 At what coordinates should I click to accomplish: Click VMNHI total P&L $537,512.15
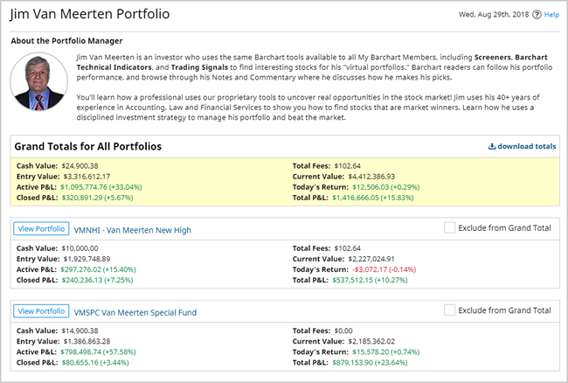[x=370, y=280]
